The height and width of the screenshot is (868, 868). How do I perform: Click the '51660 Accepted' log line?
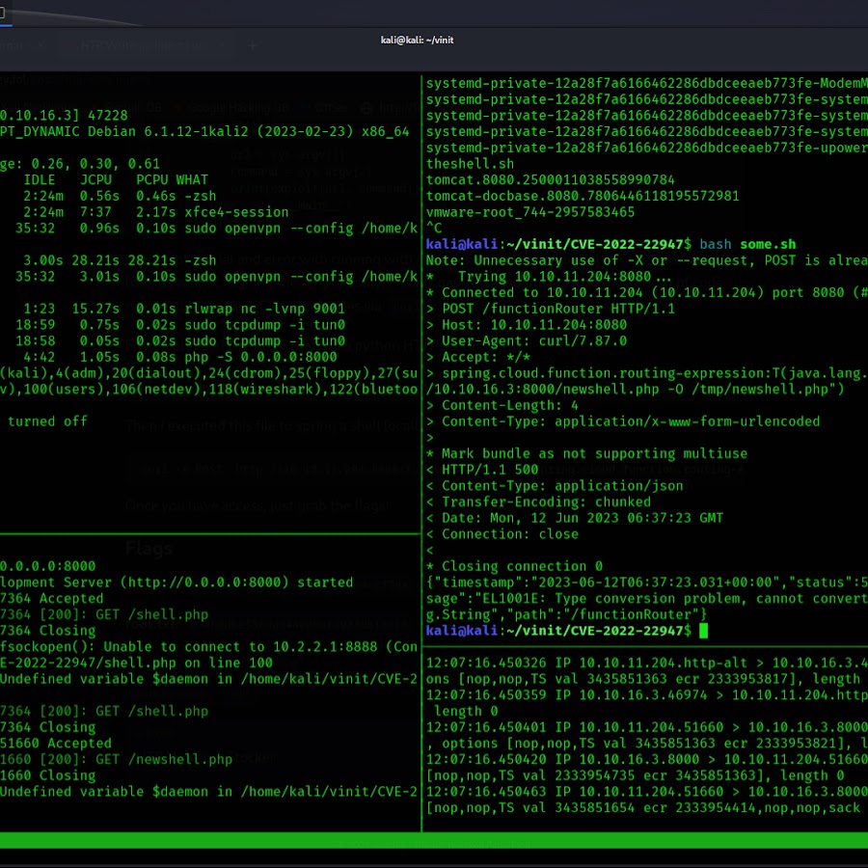[x=56, y=743]
